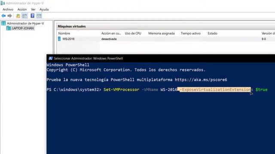Open the Archivo menu

8,9
